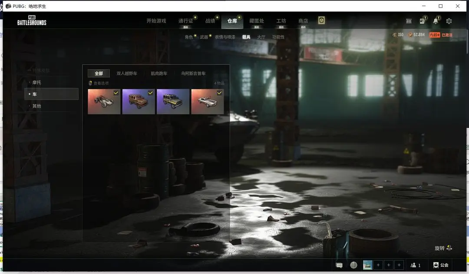Select the yellow-striped UAZ skin thumbnail
Screen dimensions: 469x274
coord(173,102)
